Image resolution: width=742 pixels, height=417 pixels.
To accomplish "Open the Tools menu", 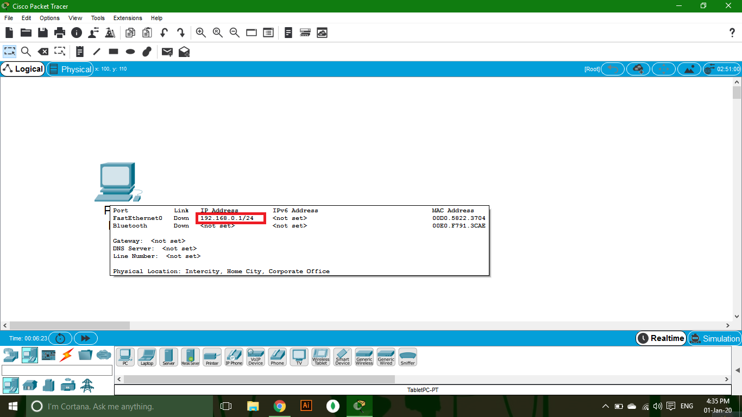I will (98, 18).
